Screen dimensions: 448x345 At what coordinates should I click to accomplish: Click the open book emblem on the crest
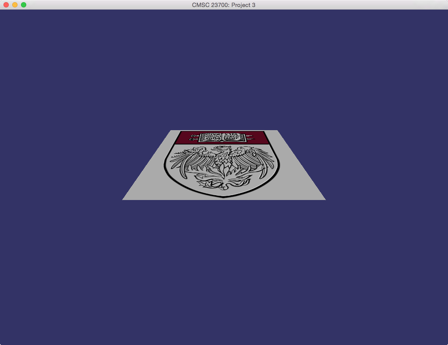pyautogui.click(x=223, y=137)
